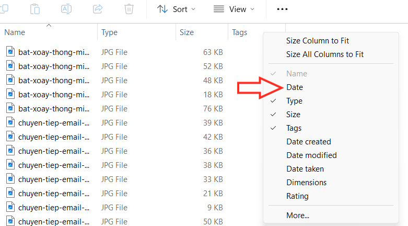Click the icon of the 9 KB chuyen-tiep file
Viewport: 408px width, 226px height.
pyautogui.click(x=10, y=208)
